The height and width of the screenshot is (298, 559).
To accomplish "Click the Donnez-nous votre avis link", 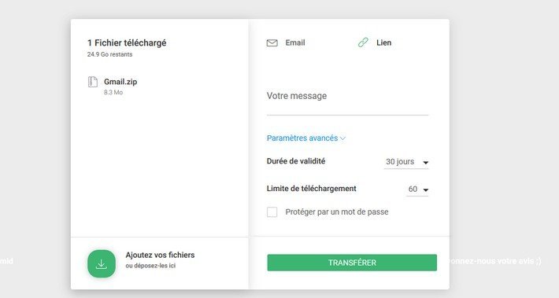I will click(494, 261).
